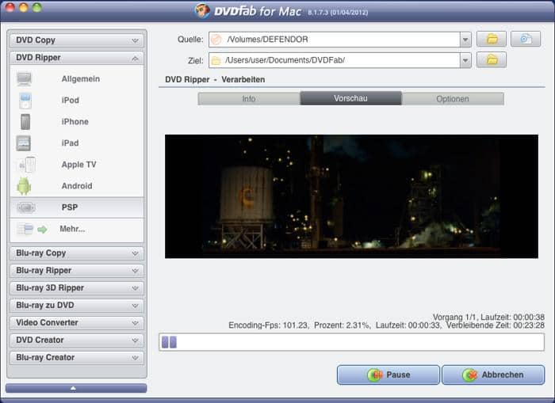Expand the Video Converter section
This screenshot has width=555, height=403.
click(77, 322)
